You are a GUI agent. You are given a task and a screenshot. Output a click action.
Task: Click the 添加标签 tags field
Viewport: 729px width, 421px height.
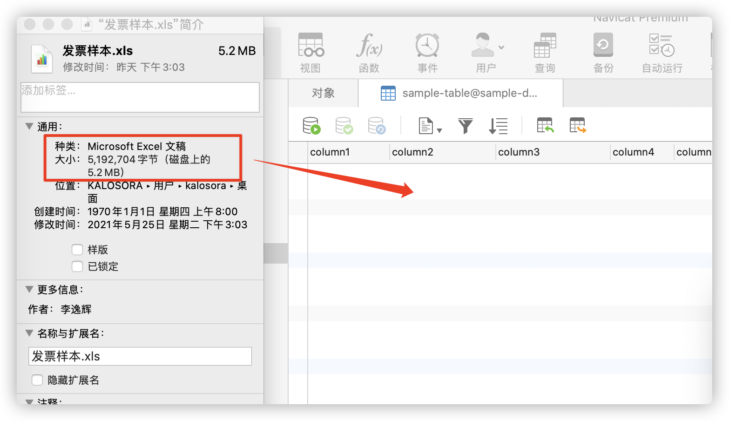pyautogui.click(x=140, y=97)
